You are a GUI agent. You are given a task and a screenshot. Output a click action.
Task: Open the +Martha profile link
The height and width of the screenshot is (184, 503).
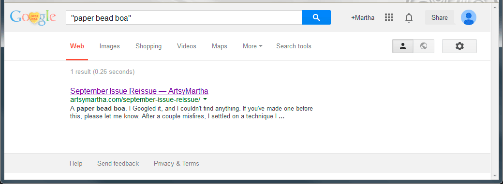362,18
